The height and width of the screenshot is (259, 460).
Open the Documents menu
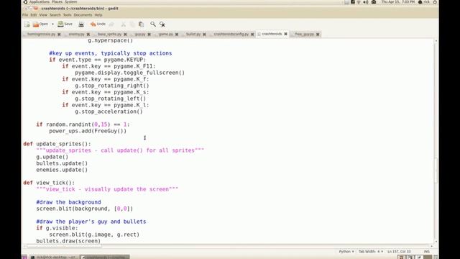[x=83, y=15]
